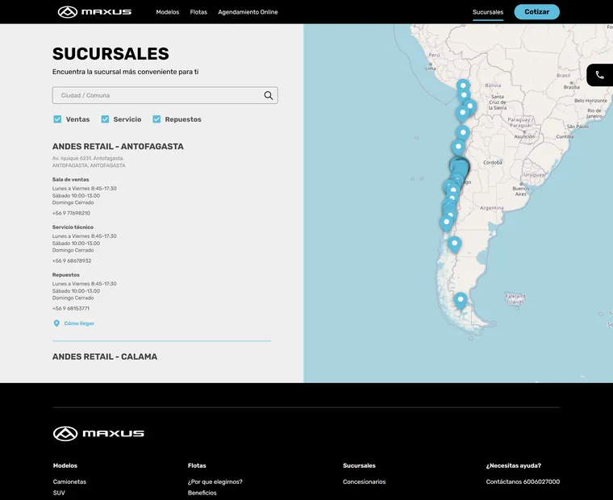
Task: Open footer Beneficios link
Action: (202, 493)
